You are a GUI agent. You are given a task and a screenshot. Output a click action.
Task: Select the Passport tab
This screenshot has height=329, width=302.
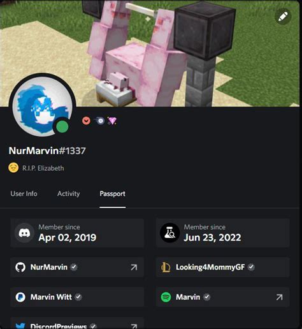[x=113, y=194]
